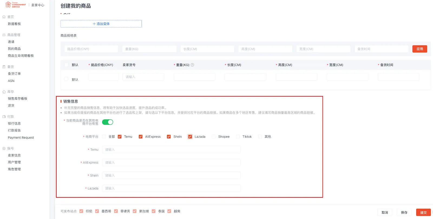The image size is (433, 219).
Task: Click the AliExpress link input field
Action: 171,162
